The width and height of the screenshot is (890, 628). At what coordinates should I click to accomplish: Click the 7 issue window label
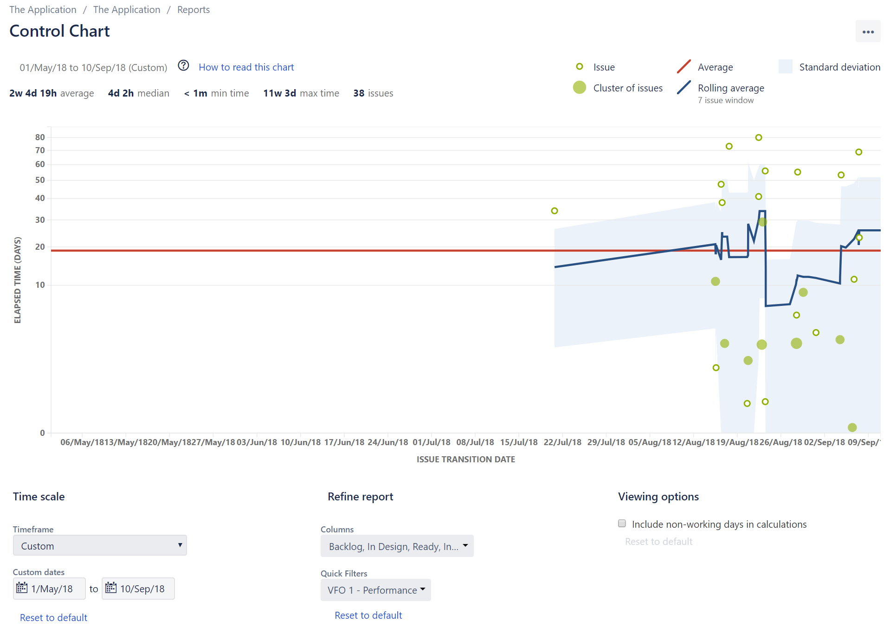[726, 100]
